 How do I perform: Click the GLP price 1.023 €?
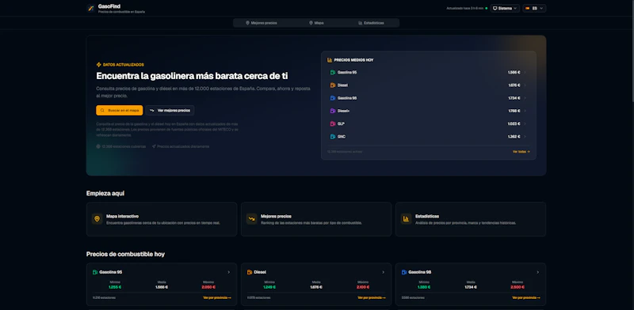click(514, 123)
